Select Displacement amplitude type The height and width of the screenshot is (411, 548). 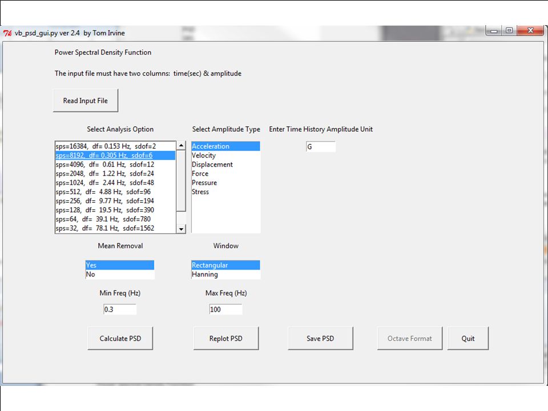click(x=226, y=164)
